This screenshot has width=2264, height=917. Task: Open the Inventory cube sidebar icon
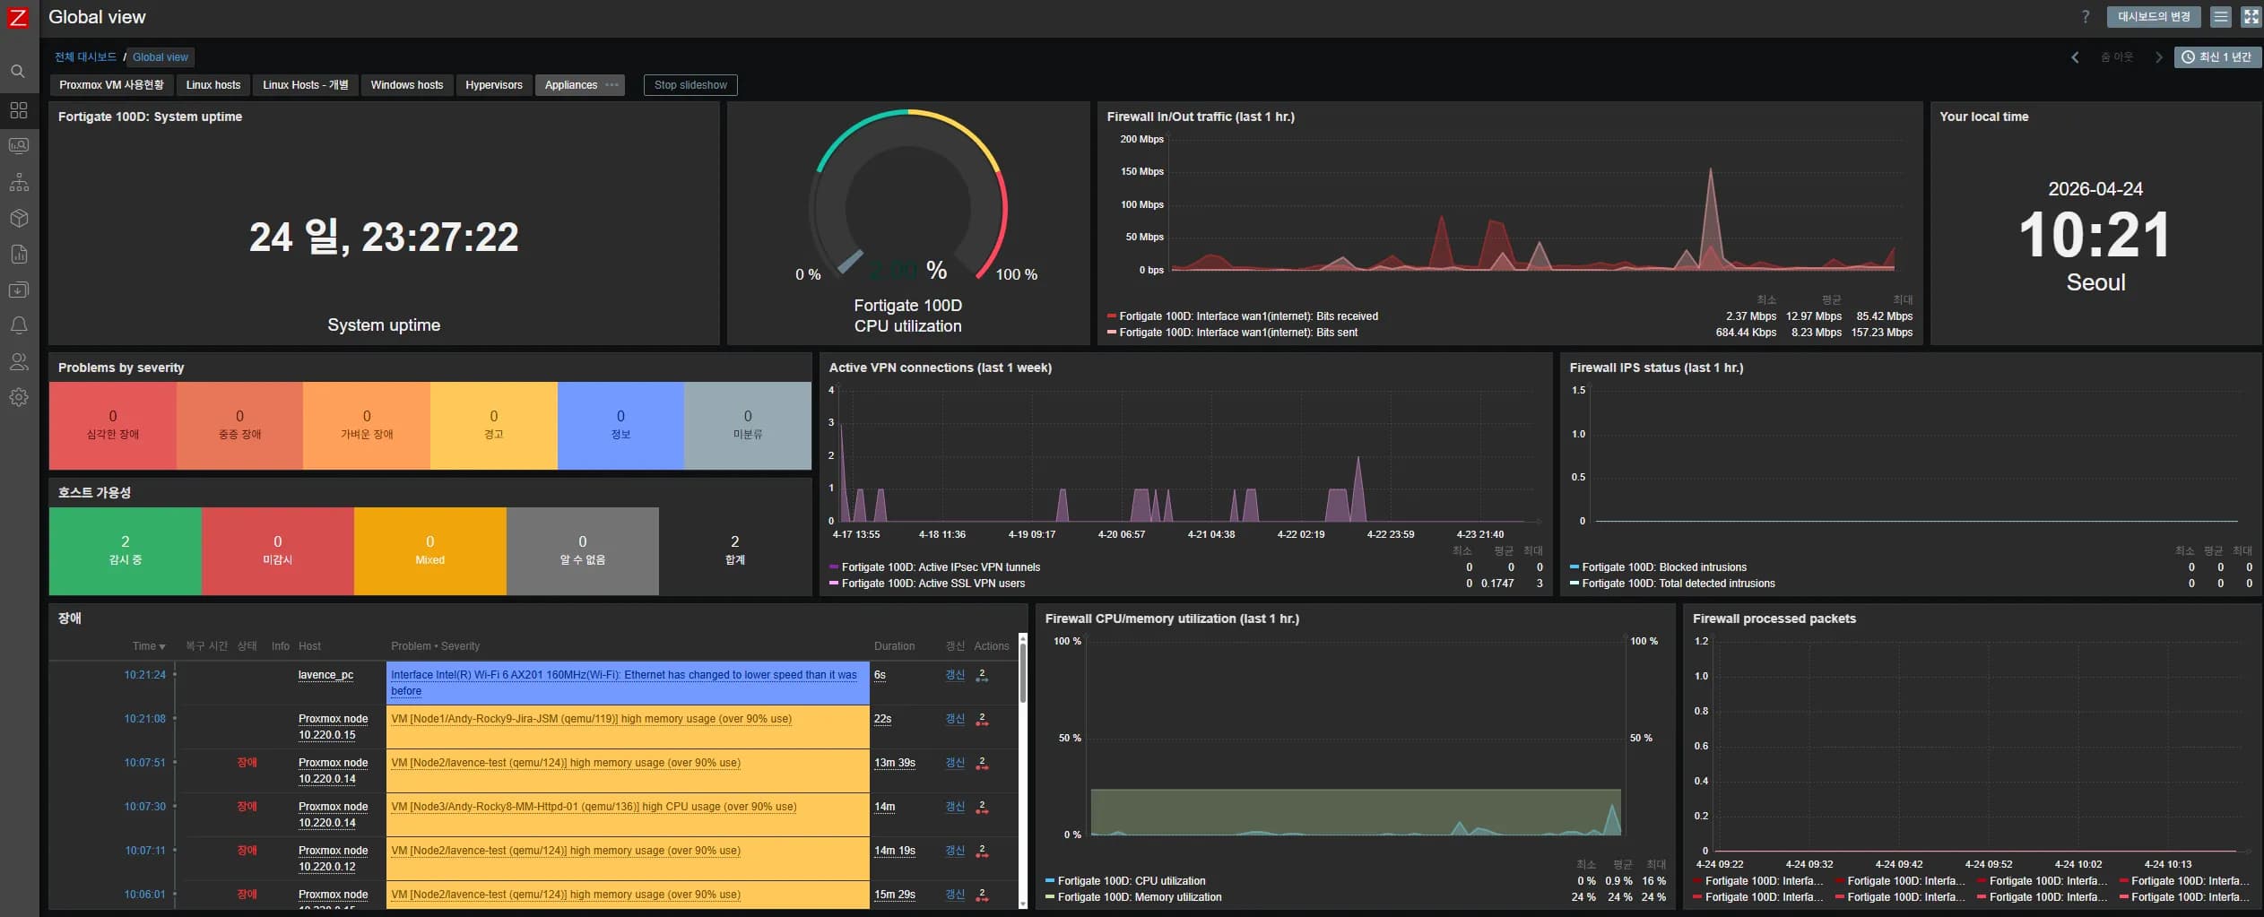pos(18,218)
